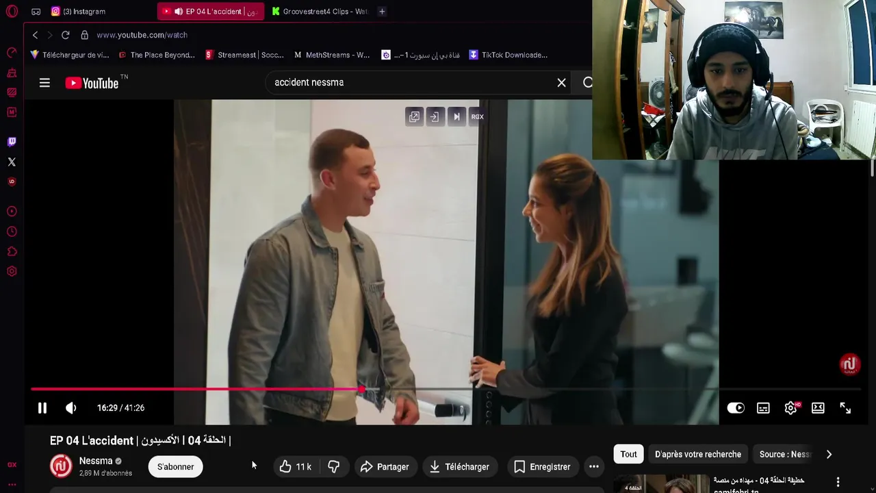Open options for first suggested video

point(838,483)
